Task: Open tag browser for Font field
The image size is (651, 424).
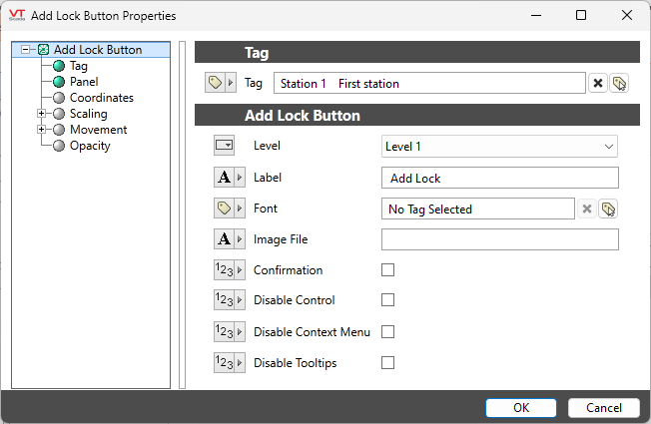Action: pos(608,209)
